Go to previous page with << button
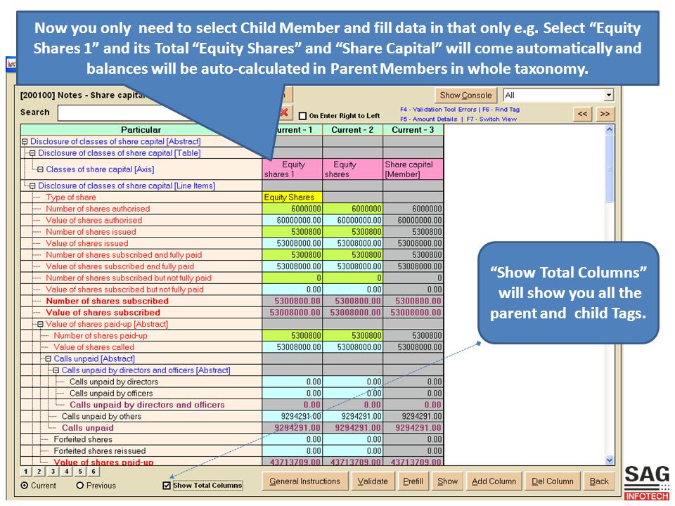675x506 pixels. click(582, 114)
